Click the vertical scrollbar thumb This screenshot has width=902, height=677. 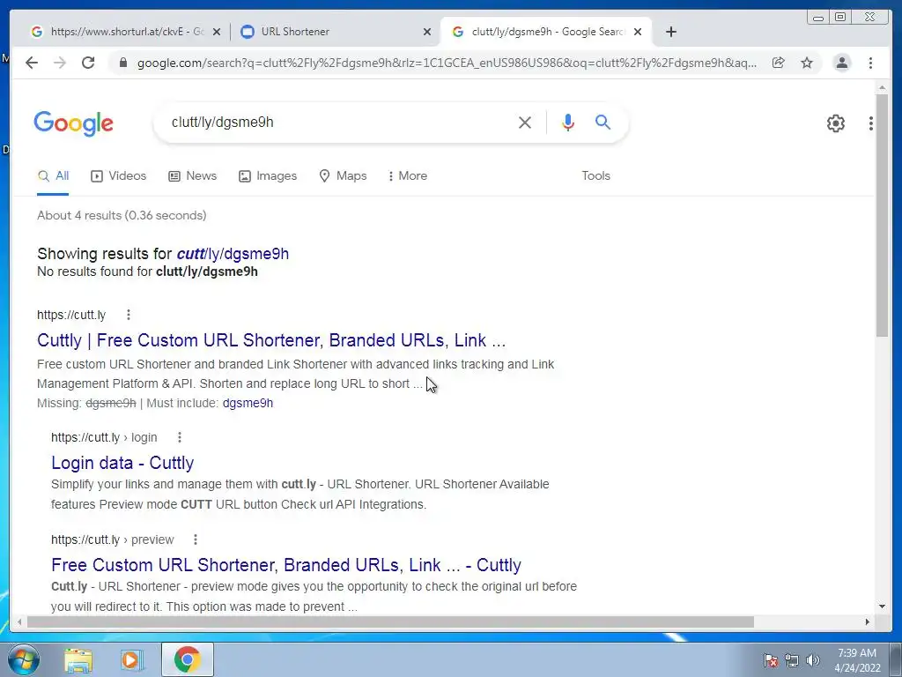[882, 215]
